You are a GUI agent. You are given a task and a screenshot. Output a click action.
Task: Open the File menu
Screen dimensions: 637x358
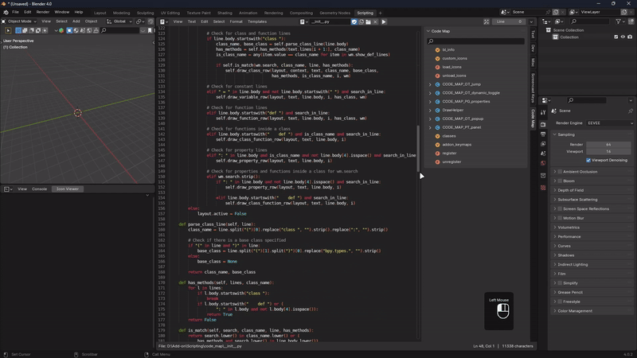coord(15,12)
